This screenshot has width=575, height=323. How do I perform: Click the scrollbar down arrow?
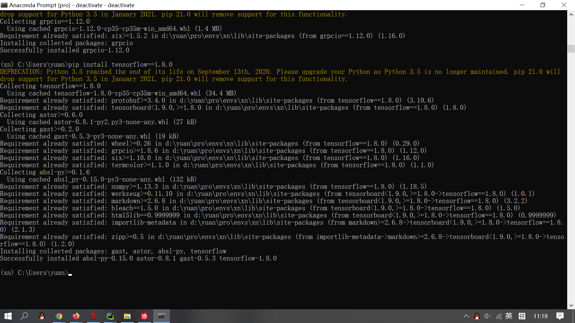571,305
